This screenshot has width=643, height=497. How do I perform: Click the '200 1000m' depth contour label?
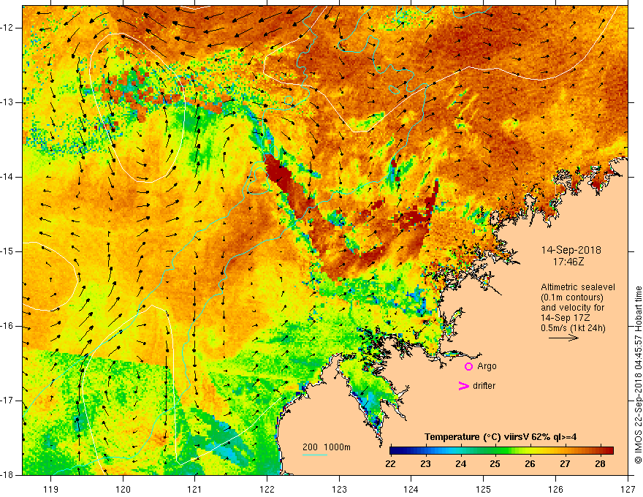point(327,447)
